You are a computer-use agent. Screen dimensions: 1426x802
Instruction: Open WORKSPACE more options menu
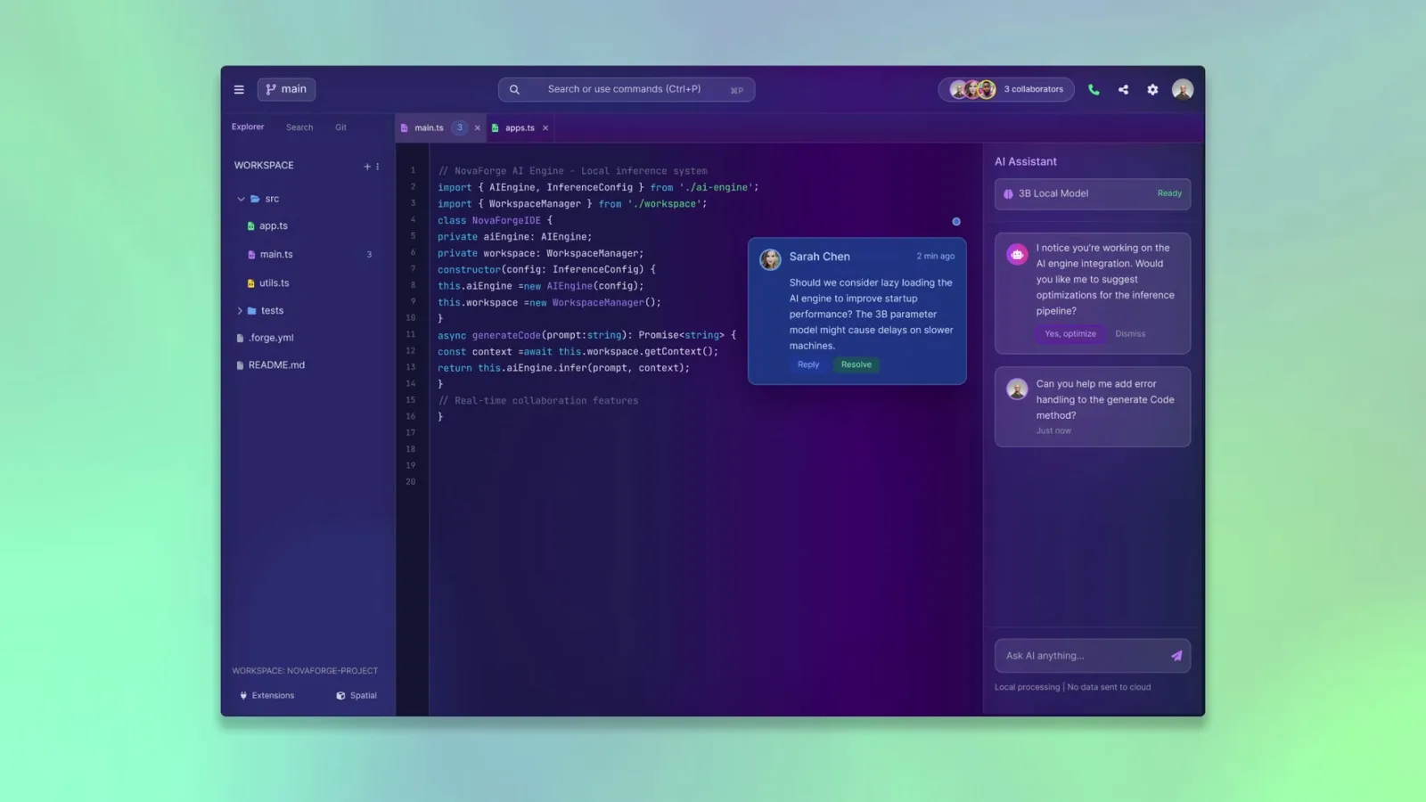378,166
